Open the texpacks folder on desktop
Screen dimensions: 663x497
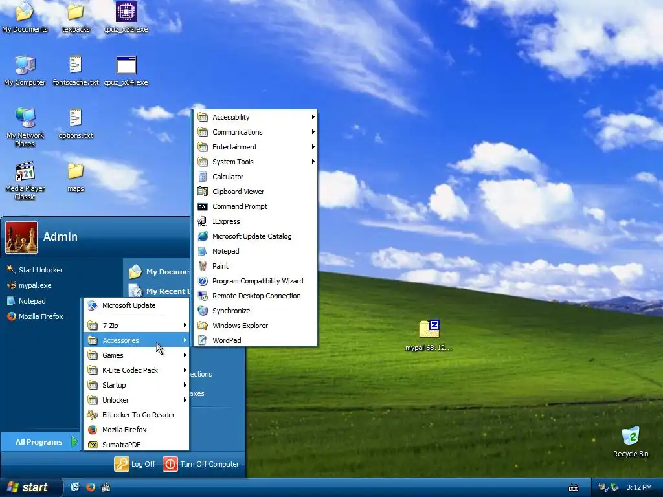pos(76,17)
